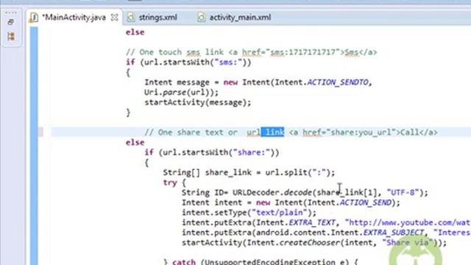471x265 pixels.
Task: Click the line "startActivity(message);"
Action: (198, 102)
